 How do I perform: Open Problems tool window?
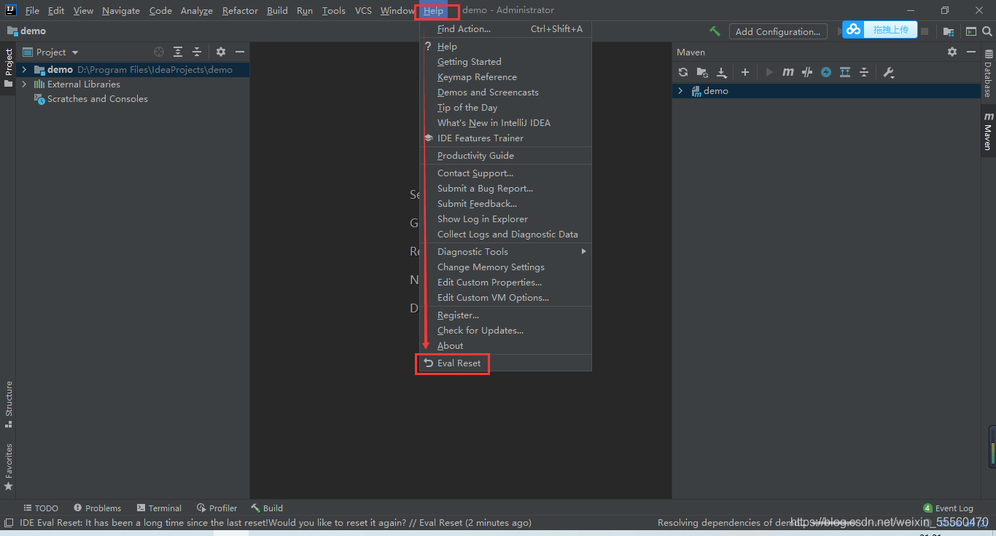click(97, 508)
